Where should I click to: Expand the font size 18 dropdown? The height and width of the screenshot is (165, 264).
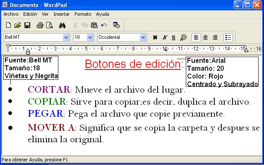[90, 37]
